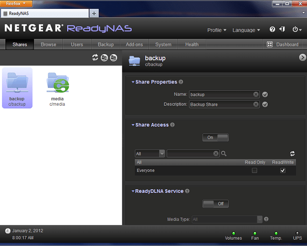The height and width of the screenshot is (246, 307).
Task: Open the Dashboard button
Action: [x=282, y=45]
